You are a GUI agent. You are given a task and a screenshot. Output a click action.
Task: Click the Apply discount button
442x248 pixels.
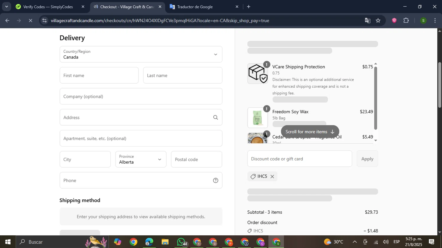point(367,159)
